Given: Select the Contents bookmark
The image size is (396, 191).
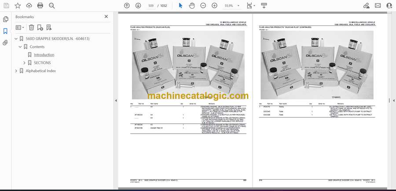Looking at the screenshot, I should coord(37,47).
